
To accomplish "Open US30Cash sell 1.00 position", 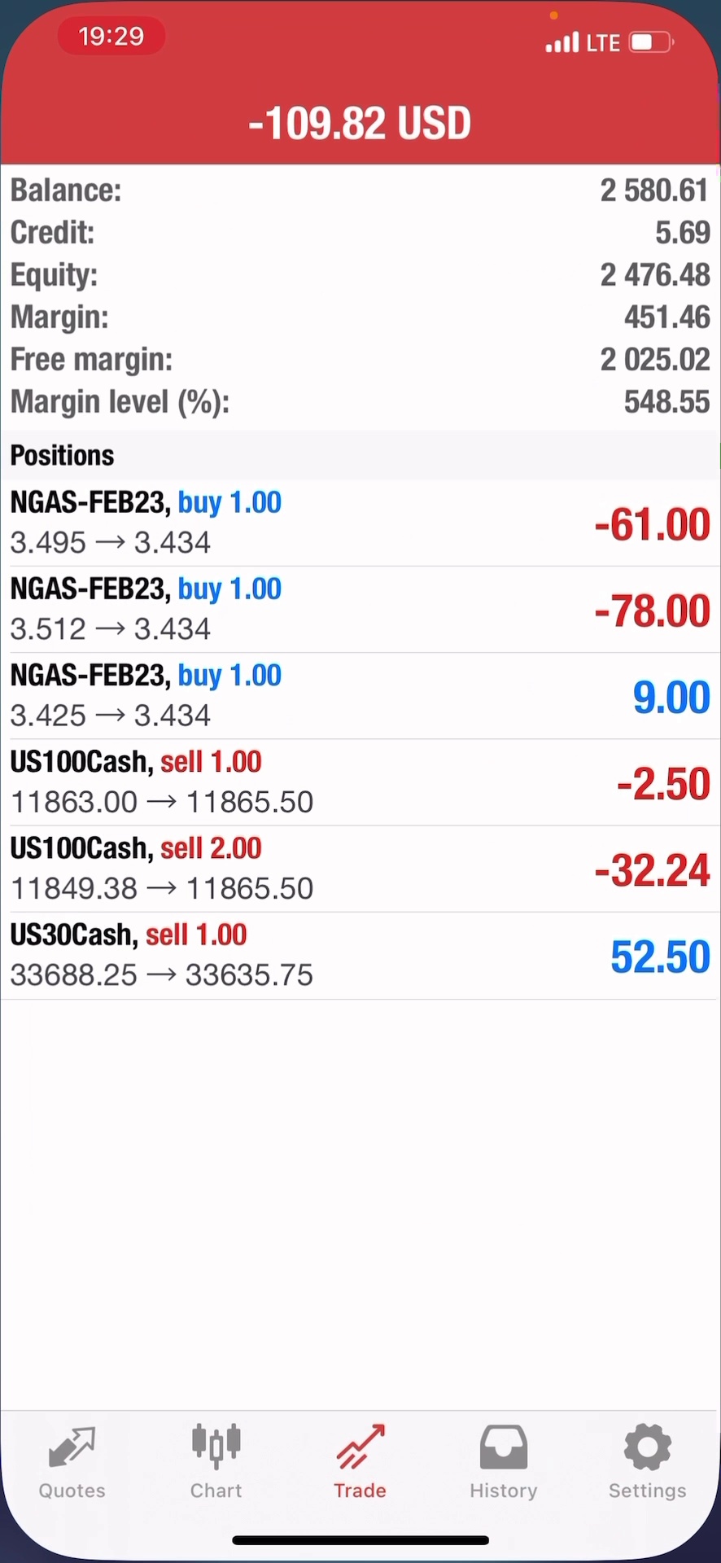I will (x=360, y=954).
